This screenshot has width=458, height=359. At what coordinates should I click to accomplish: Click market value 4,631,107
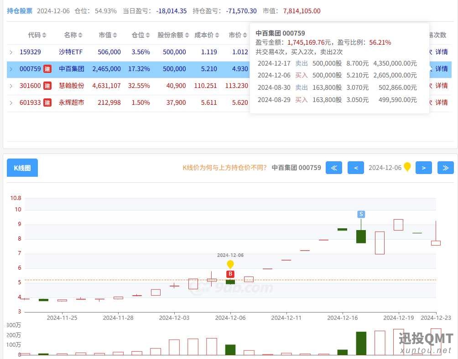tap(106, 86)
